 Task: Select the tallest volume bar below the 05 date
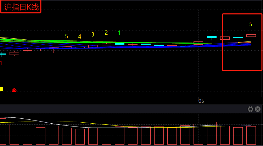click(x=212, y=133)
